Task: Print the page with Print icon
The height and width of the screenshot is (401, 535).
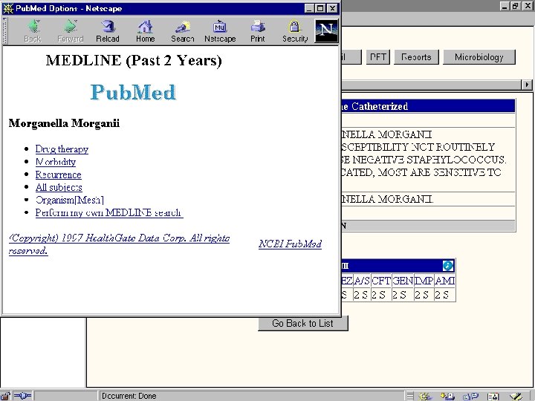Action: [x=258, y=31]
